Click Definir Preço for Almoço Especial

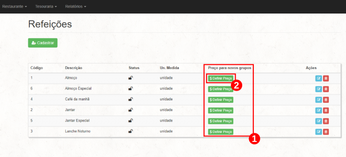(x=221, y=89)
